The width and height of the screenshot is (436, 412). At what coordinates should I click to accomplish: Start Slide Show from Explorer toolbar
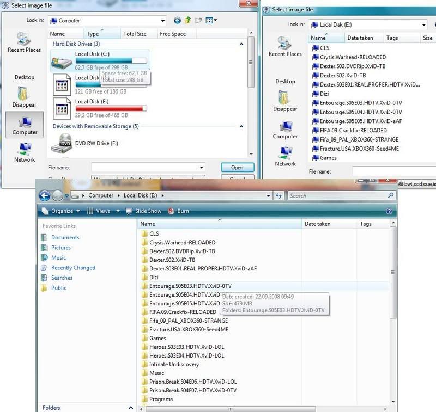[x=144, y=211]
